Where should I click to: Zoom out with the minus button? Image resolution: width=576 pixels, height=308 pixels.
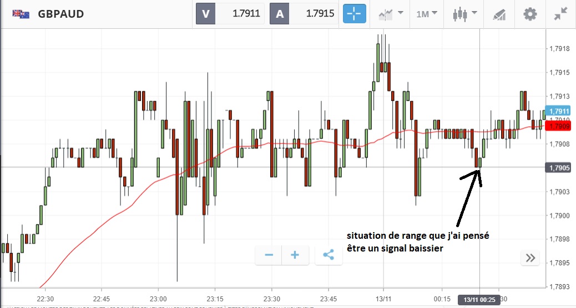click(x=269, y=255)
